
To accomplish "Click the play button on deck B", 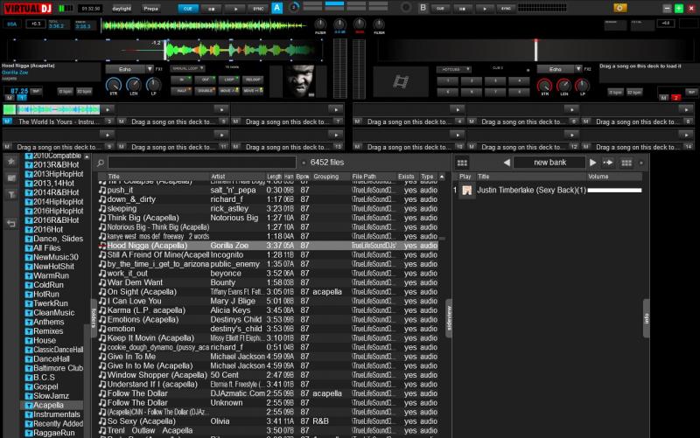I will point(485,8).
